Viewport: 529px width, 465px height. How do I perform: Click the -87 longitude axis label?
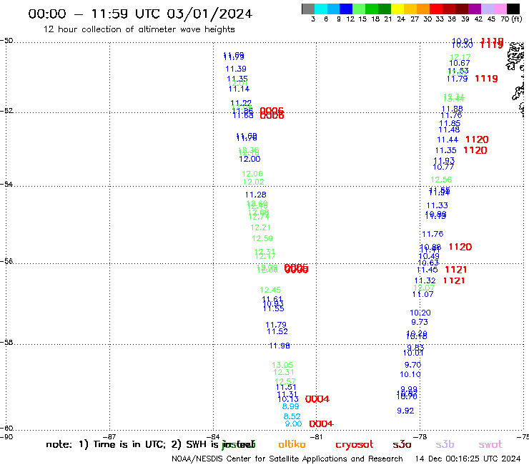click(109, 436)
